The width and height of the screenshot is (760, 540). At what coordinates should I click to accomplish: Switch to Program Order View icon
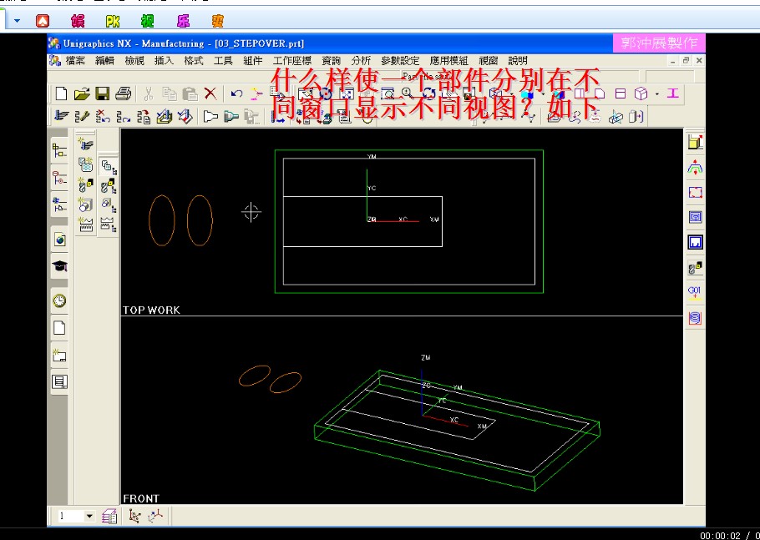[109, 167]
